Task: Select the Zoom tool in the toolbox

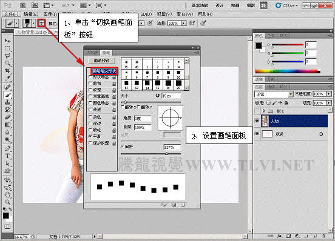Action: (7, 202)
